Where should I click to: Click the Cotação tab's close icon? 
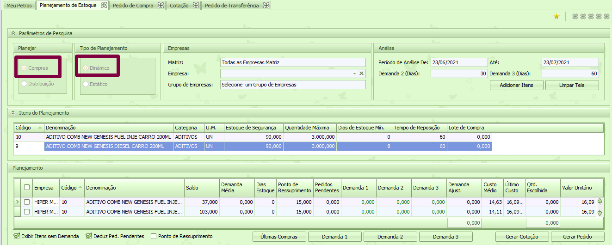(x=196, y=6)
